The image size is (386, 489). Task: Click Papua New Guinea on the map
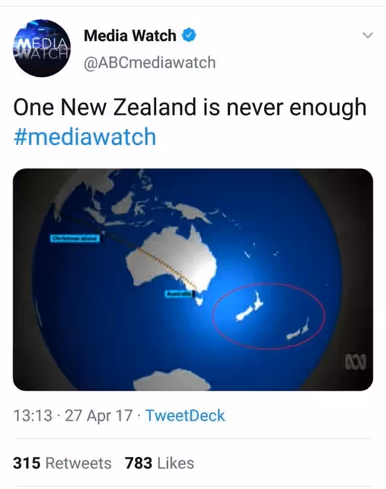[190, 212]
